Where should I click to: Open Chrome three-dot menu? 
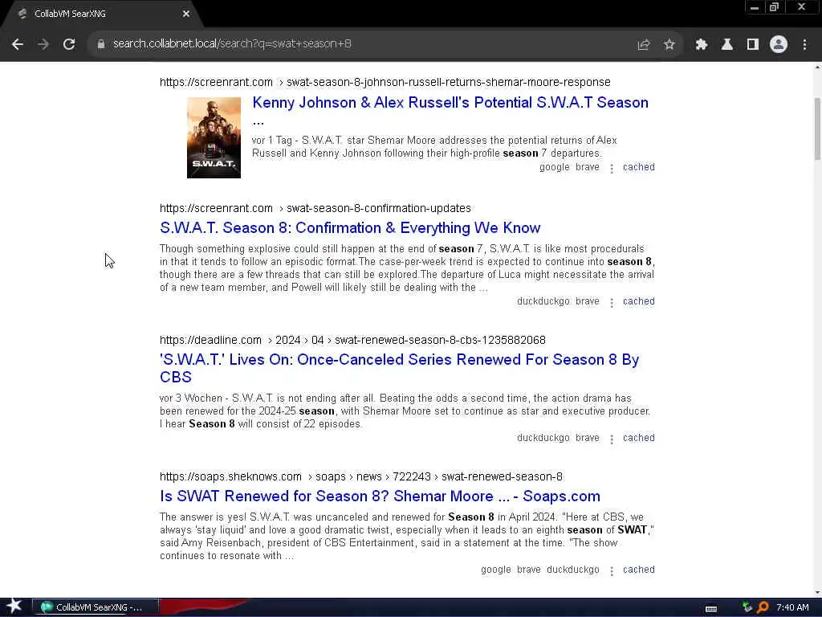pos(804,45)
